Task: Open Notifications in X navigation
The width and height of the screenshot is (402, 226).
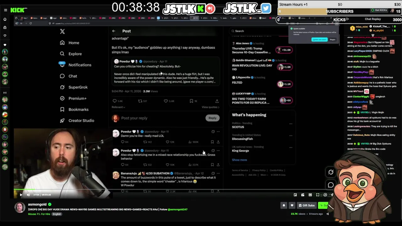Action: pyautogui.click(x=75, y=65)
